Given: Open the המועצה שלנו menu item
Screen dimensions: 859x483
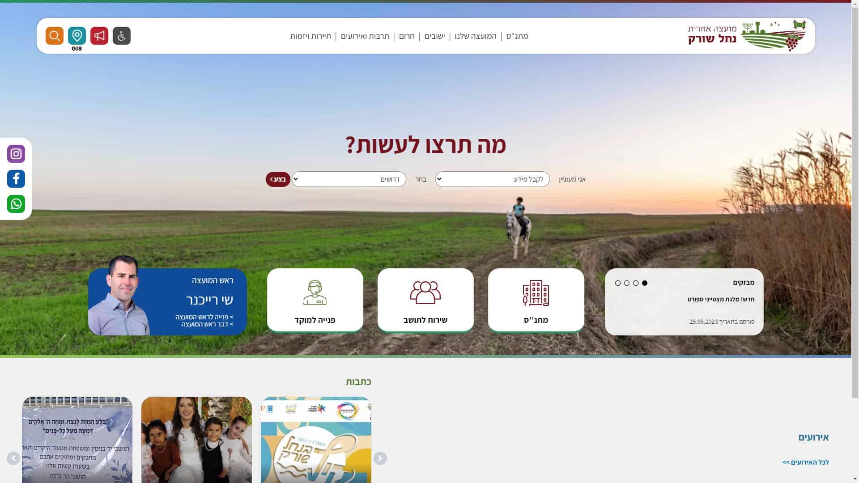Looking at the screenshot, I should click(x=476, y=36).
